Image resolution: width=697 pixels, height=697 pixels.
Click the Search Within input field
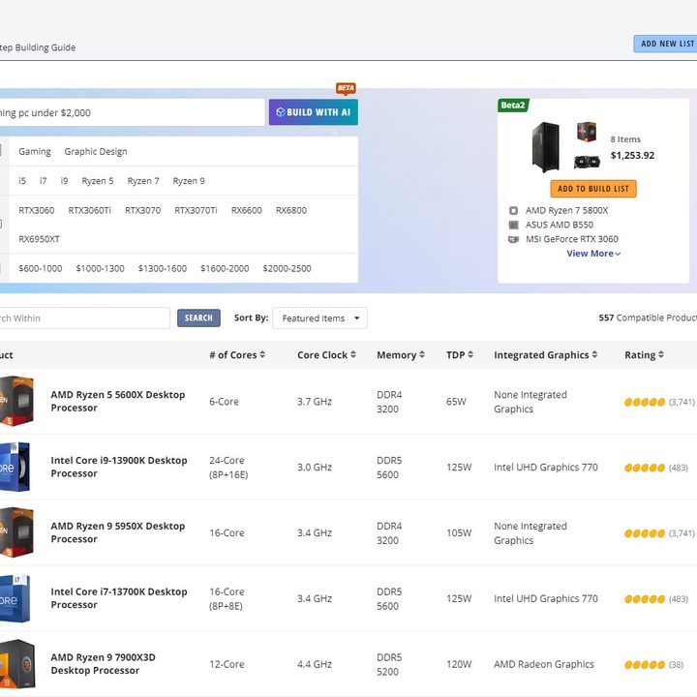84,318
